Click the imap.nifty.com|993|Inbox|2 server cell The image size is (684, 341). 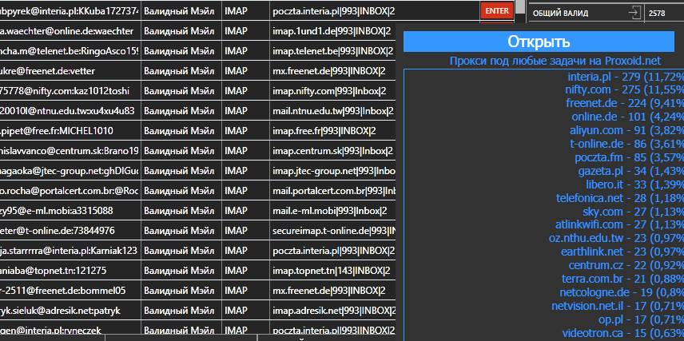332,91
